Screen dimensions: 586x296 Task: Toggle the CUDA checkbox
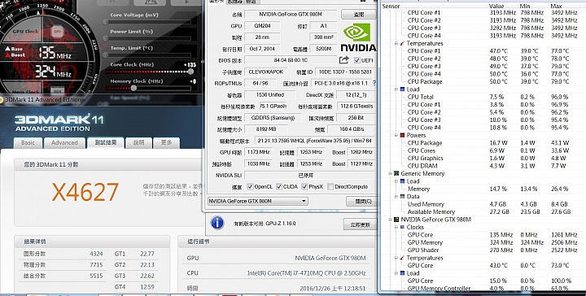279,187
